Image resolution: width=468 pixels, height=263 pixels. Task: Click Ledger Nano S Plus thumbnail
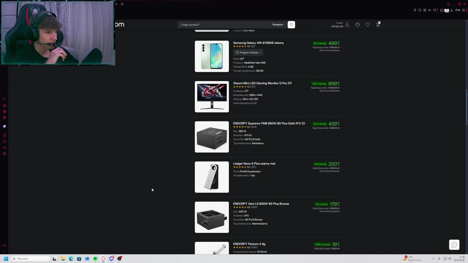click(212, 177)
